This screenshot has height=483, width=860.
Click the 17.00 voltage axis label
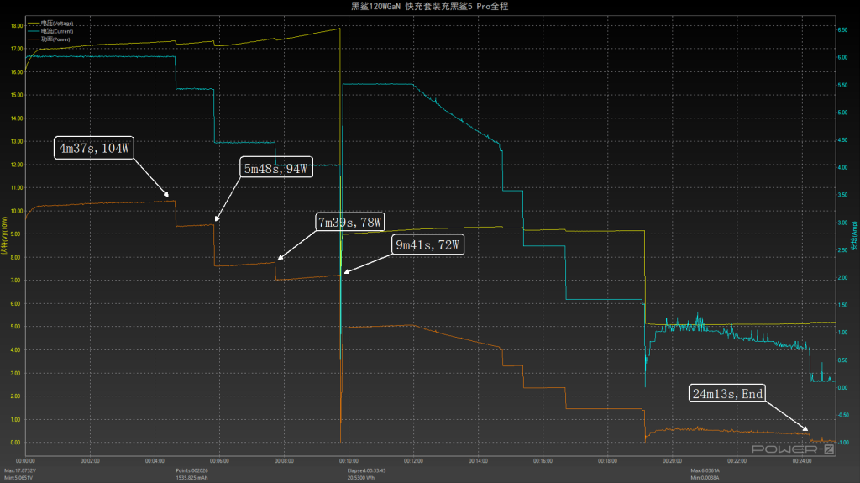coord(17,49)
